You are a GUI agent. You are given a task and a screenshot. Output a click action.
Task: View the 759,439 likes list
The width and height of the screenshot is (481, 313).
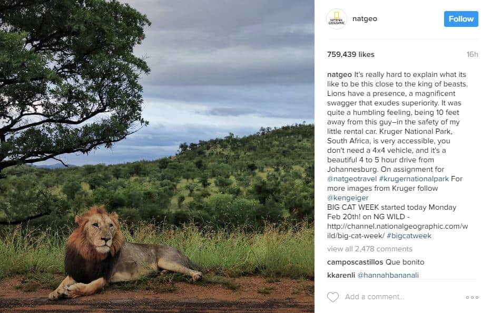point(350,54)
